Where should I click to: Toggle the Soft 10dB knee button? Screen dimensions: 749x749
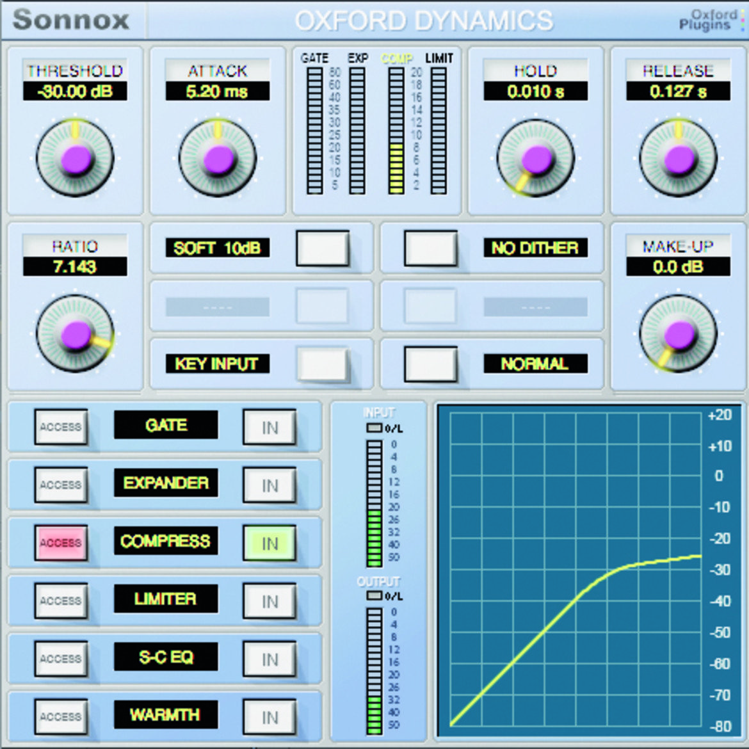coord(323,248)
